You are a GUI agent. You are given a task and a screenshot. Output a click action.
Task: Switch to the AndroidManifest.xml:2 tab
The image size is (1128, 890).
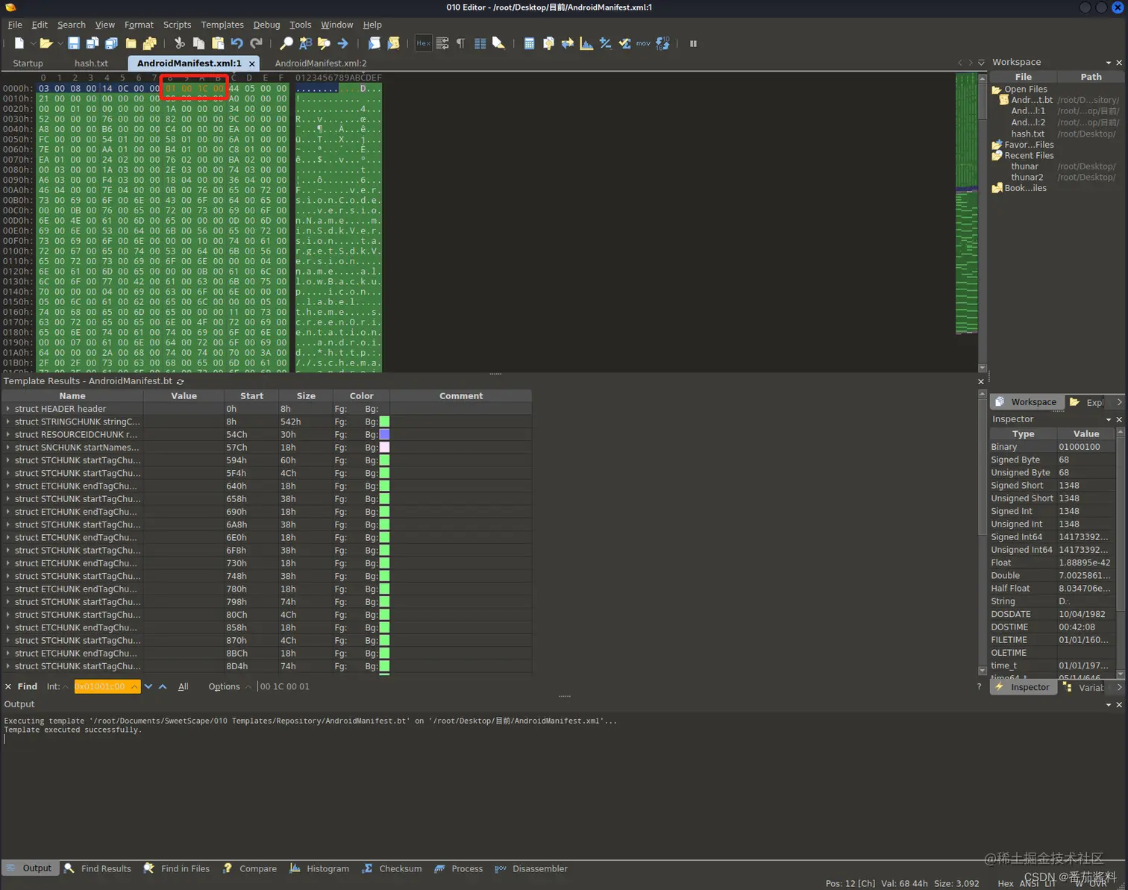[321, 63]
